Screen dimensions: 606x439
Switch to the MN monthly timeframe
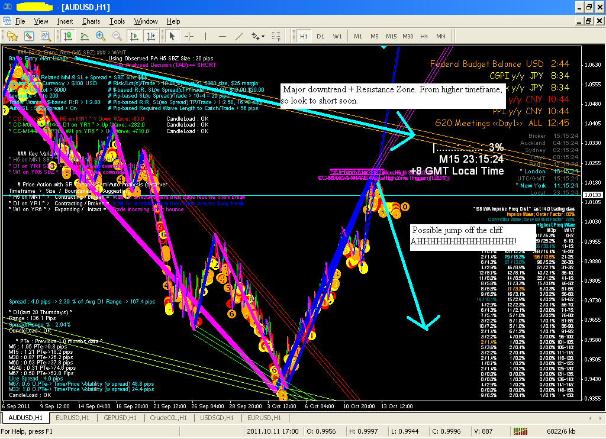tap(440, 36)
